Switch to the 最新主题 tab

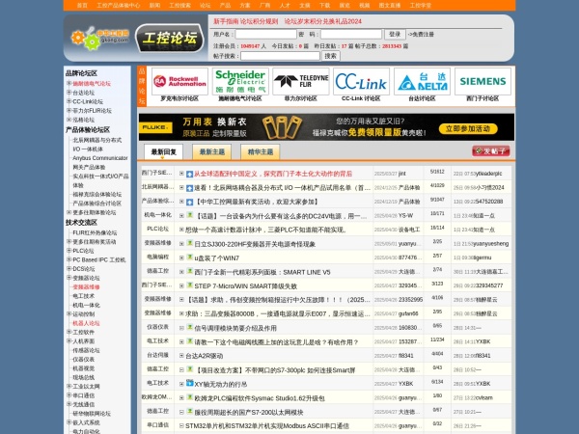[x=212, y=151]
